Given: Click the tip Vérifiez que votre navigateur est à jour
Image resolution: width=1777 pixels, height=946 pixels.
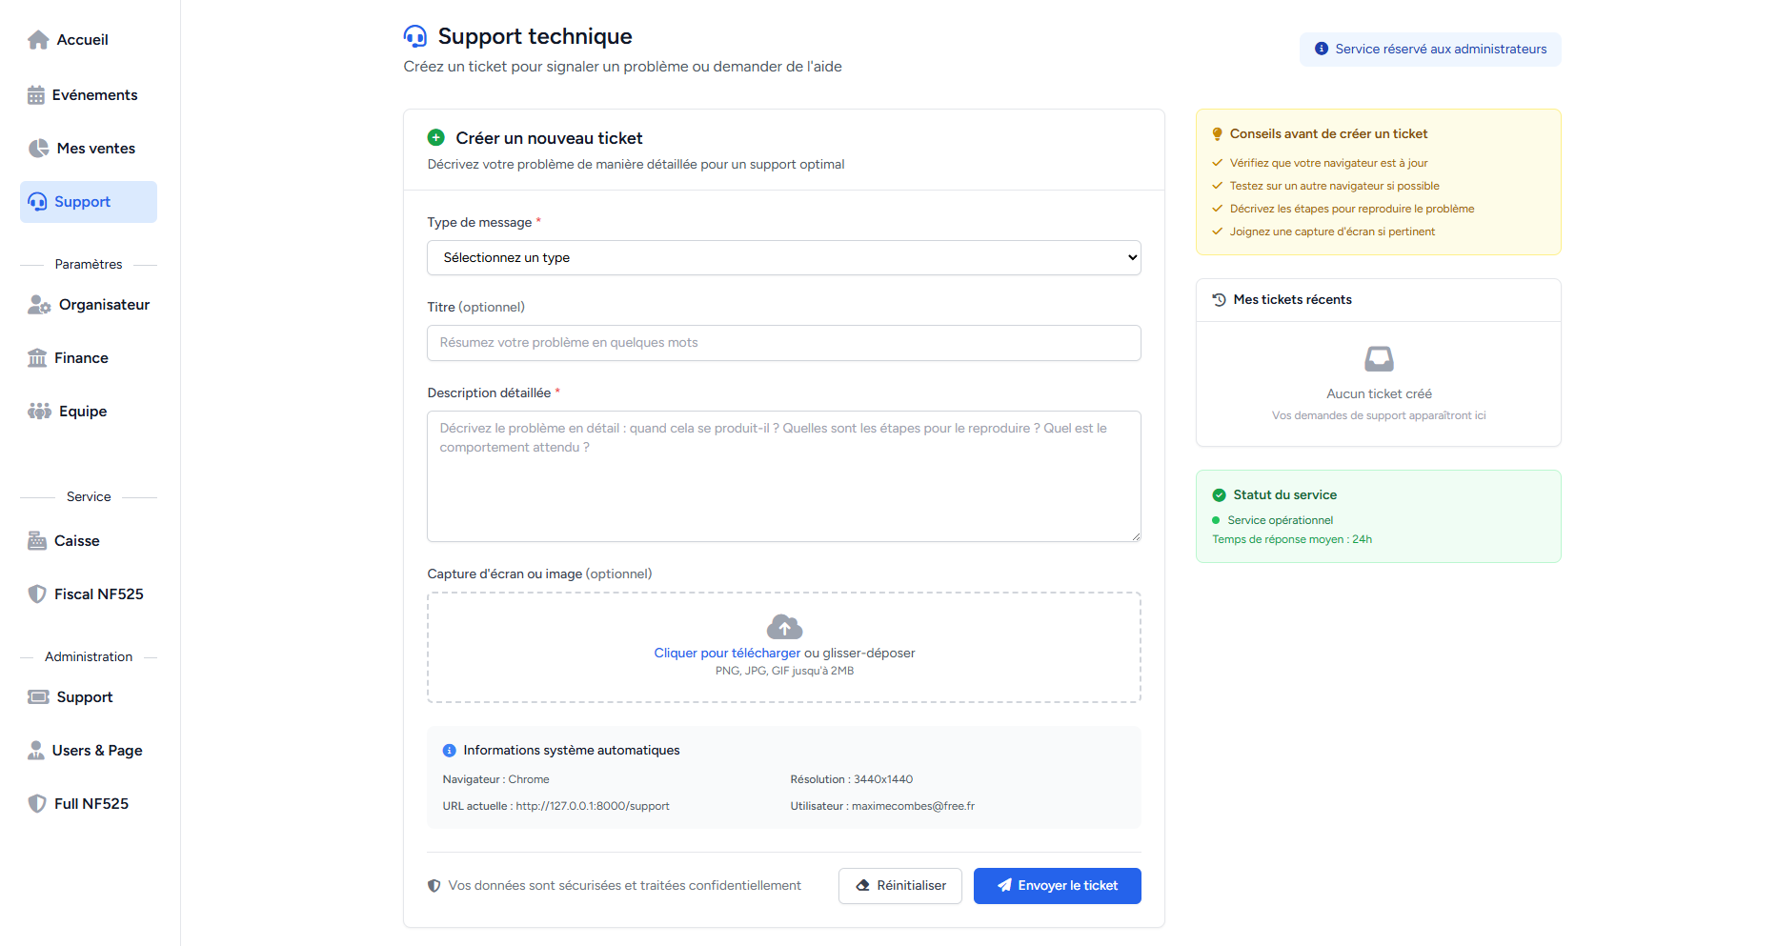Looking at the screenshot, I should click(x=1328, y=164).
